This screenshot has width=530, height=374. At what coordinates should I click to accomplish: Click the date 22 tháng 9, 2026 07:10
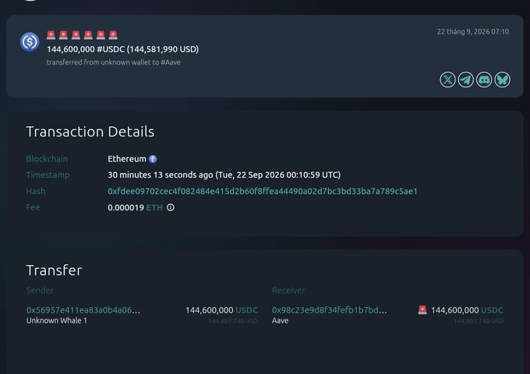coord(473,32)
